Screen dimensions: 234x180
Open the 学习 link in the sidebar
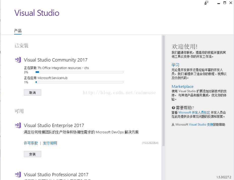pos(175,65)
